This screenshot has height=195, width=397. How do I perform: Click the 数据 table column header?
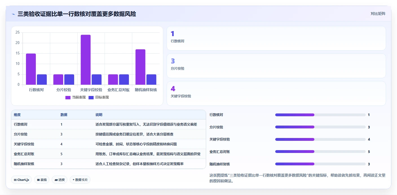click(64, 115)
